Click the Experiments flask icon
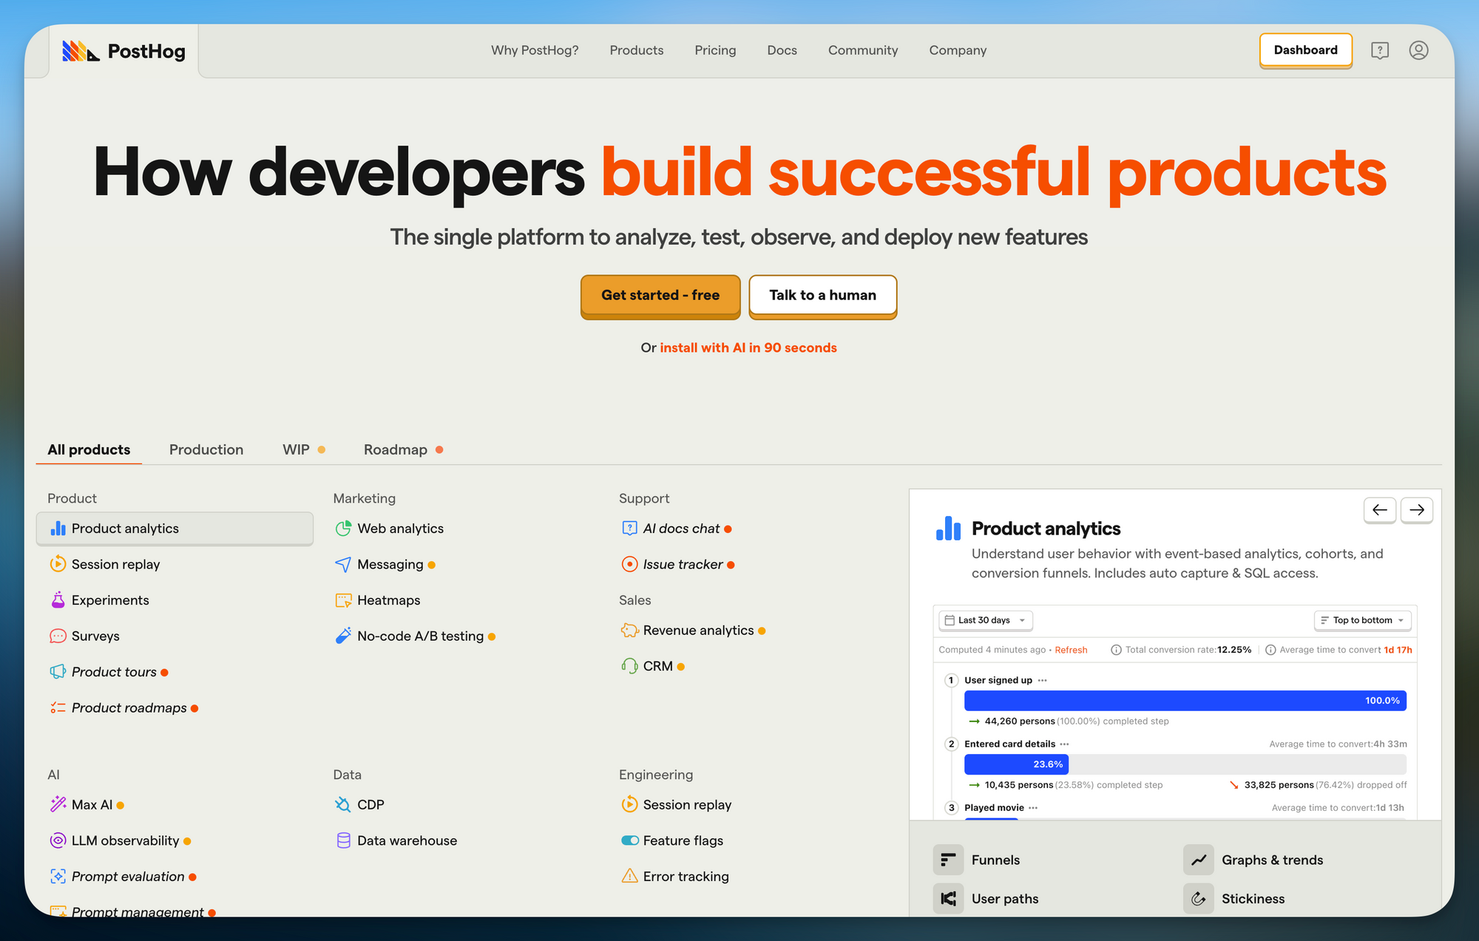The image size is (1479, 941). click(58, 600)
